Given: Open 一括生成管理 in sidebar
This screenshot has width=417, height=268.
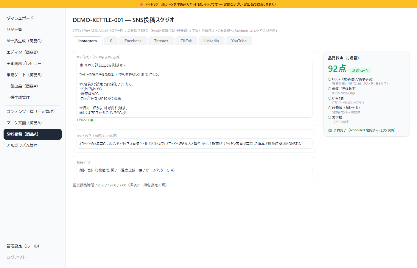Looking at the screenshot, I should coord(32,97).
